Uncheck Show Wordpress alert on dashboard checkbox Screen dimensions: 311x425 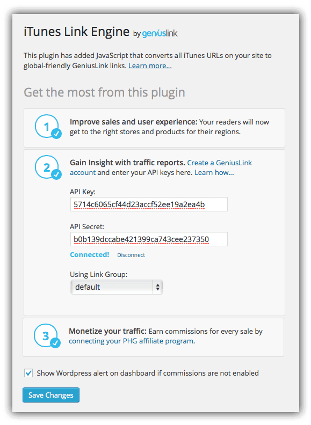click(28, 373)
